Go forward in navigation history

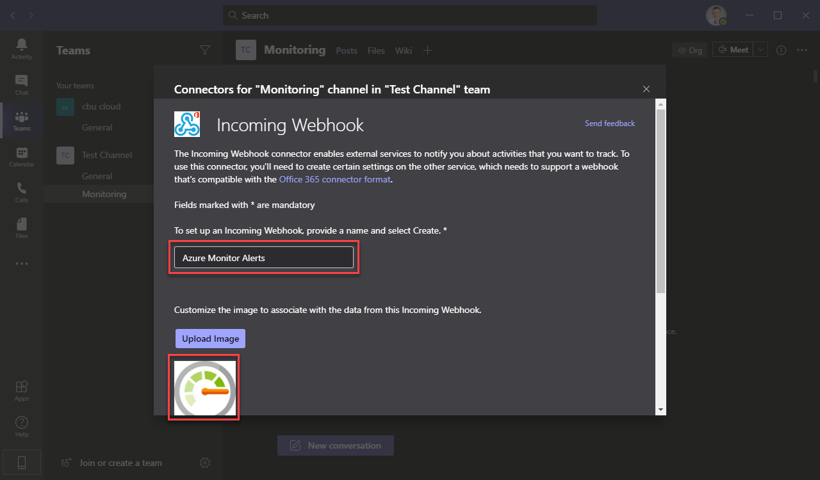point(31,15)
